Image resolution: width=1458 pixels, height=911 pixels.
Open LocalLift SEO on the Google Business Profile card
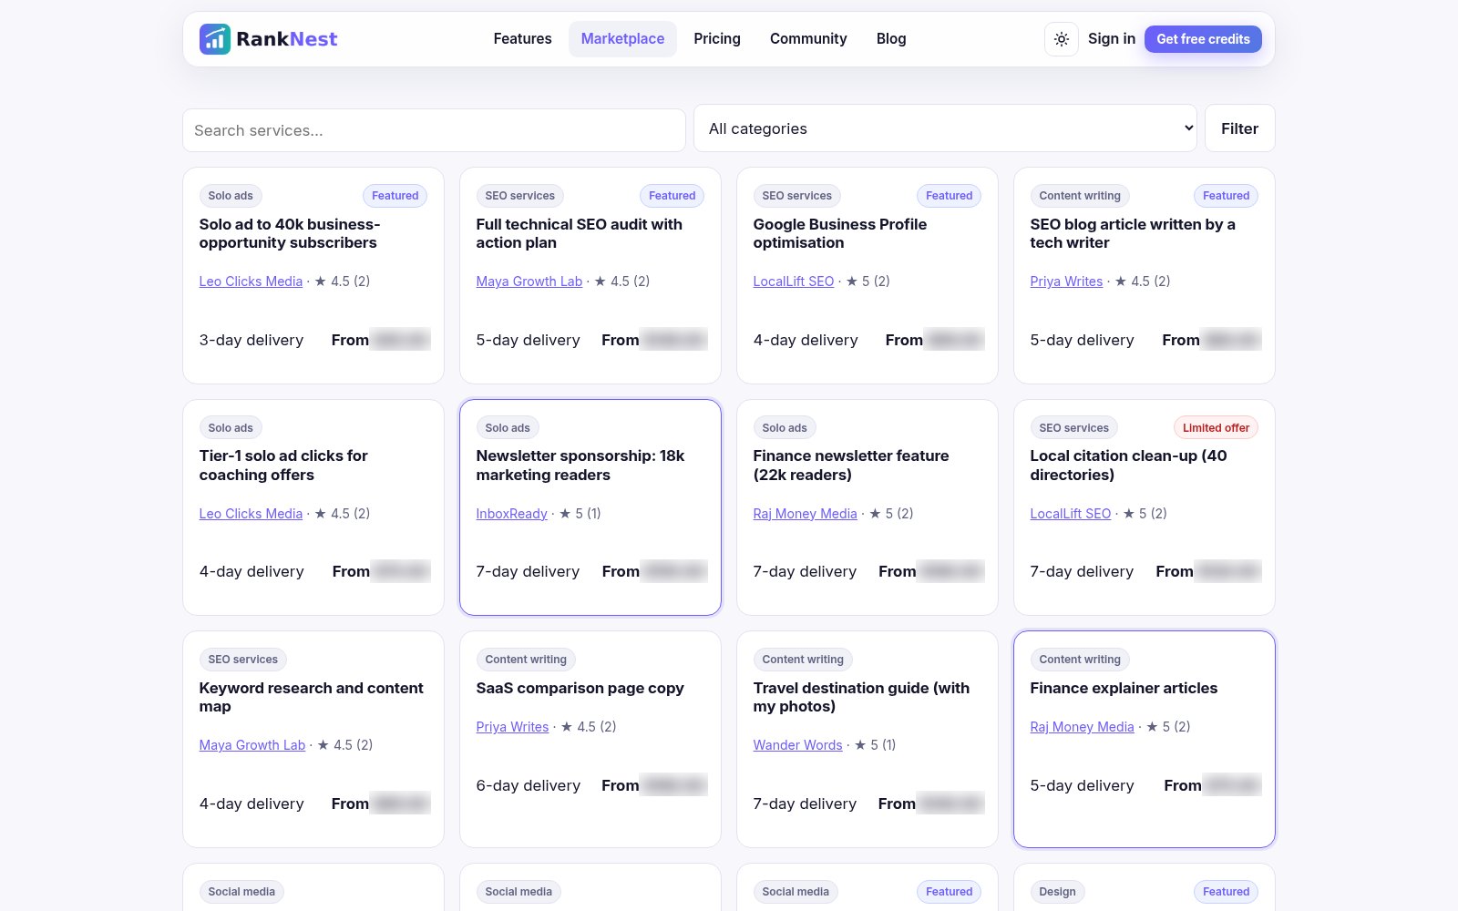[x=793, y=281]
